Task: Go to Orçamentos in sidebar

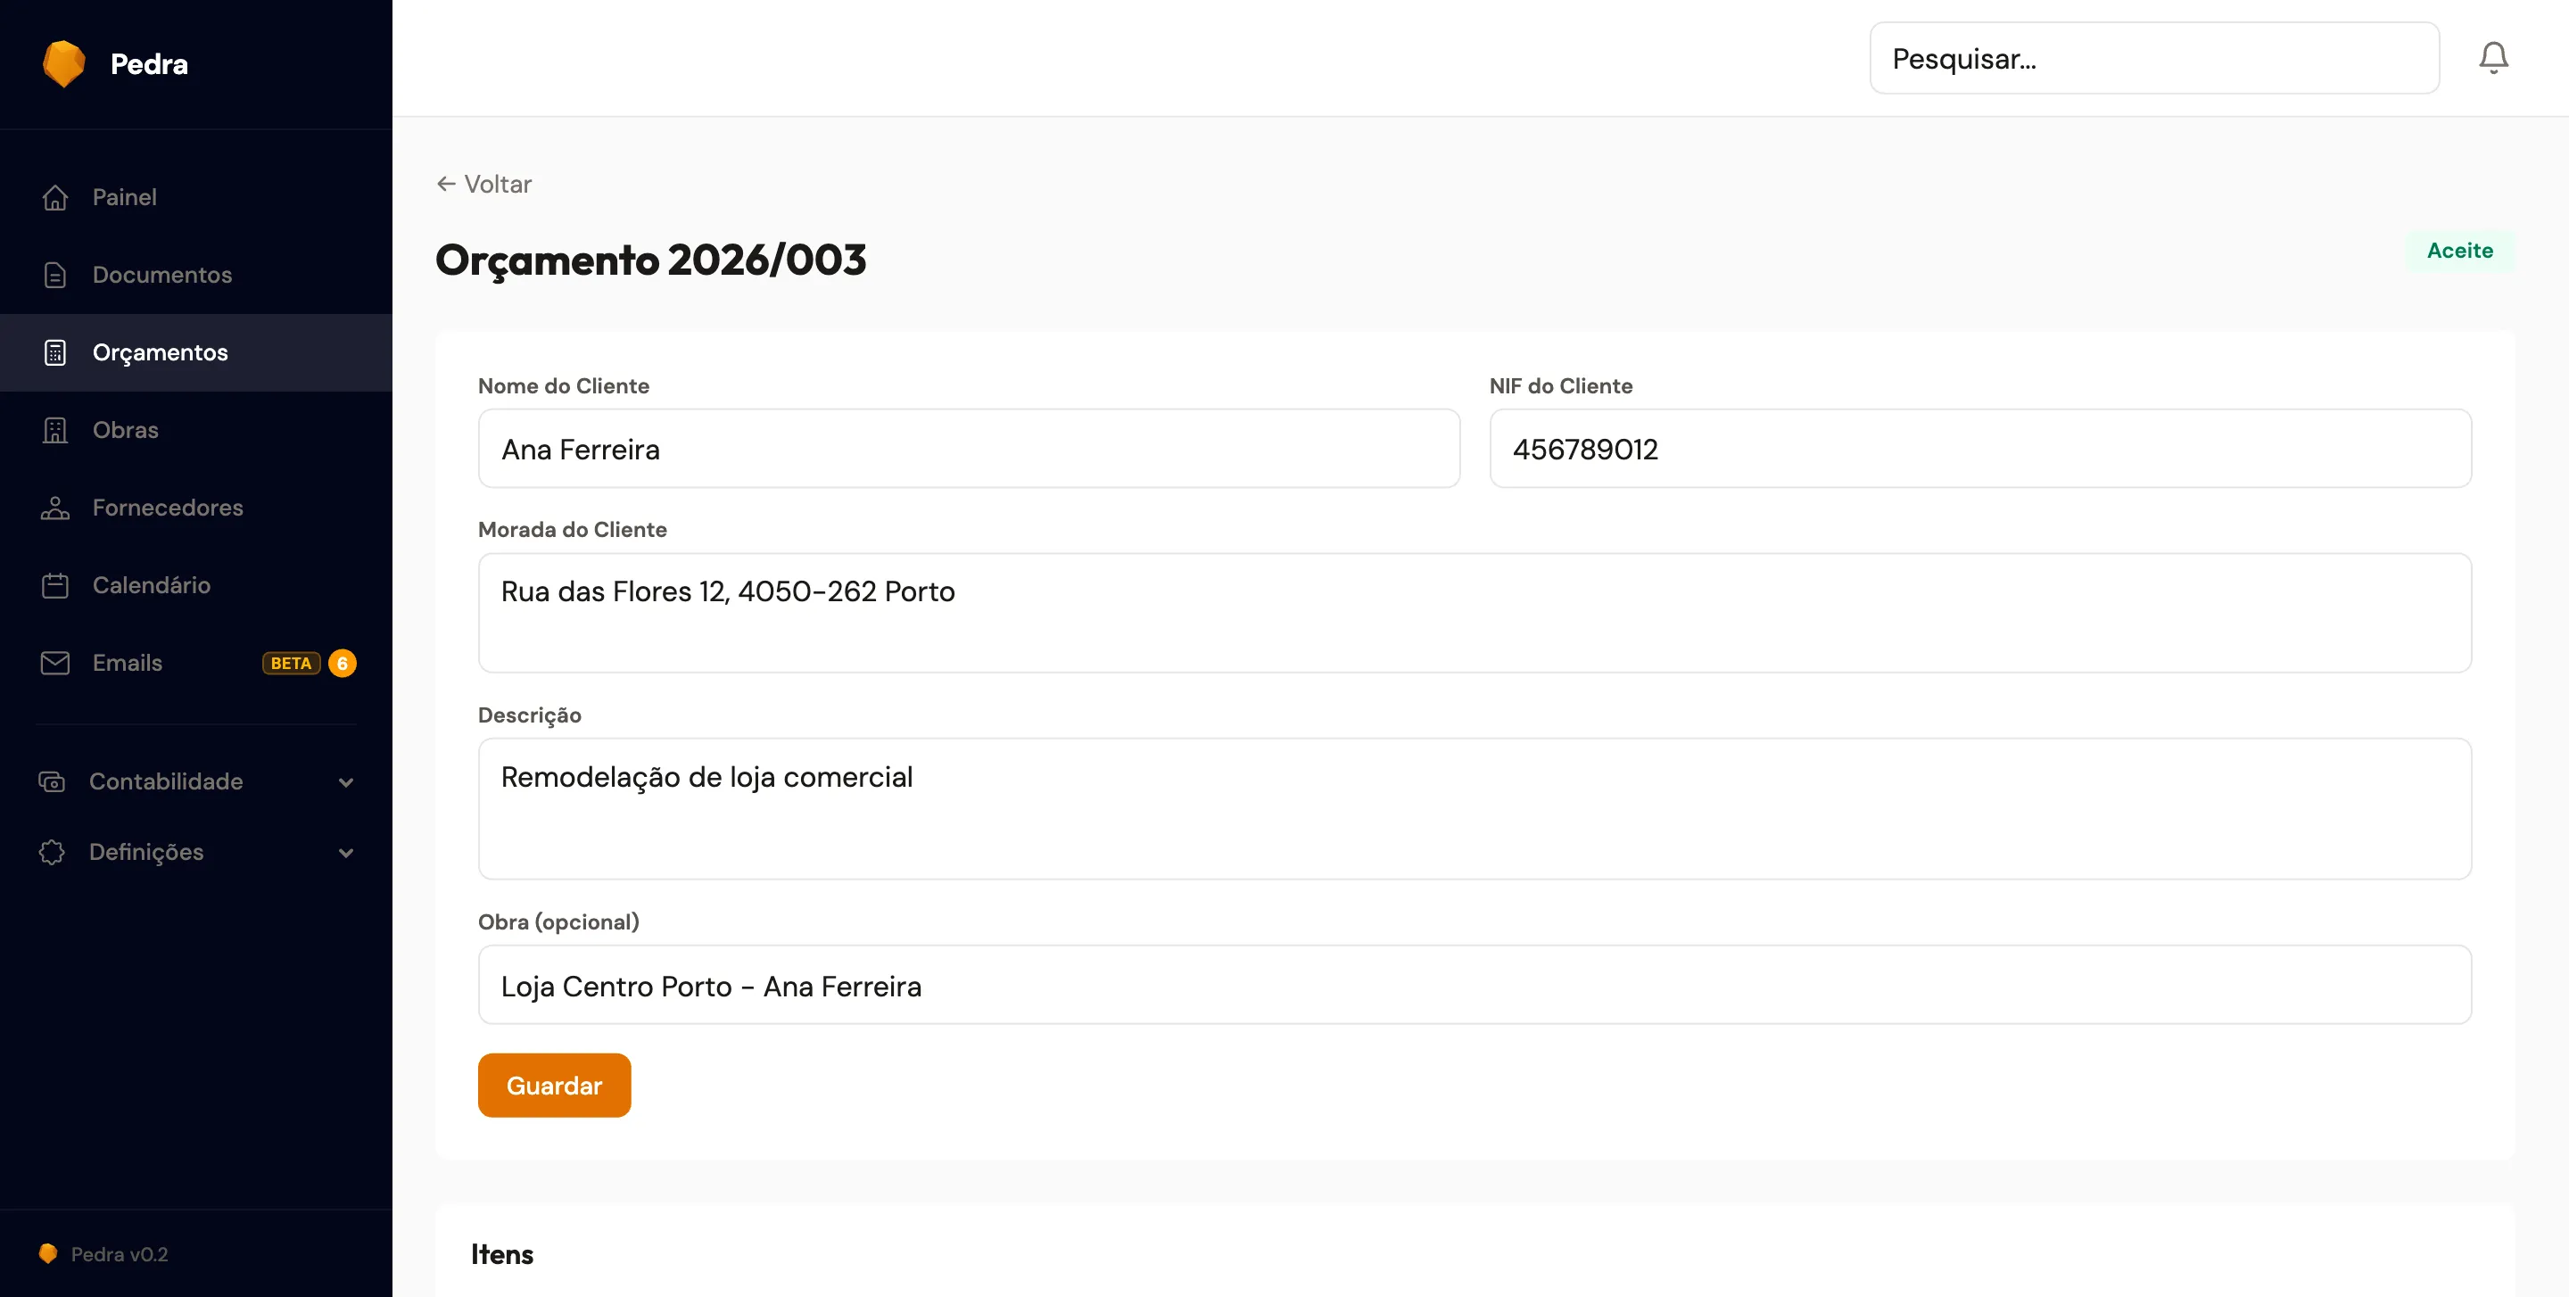Action: [160, 353]
